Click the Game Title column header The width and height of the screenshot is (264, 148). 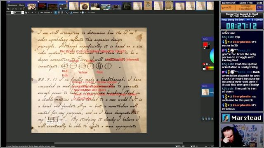point(246,3)
